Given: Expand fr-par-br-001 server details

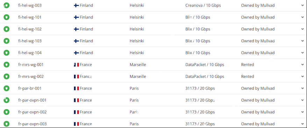Looking at the screenshot, I should [x=302, y=88].
